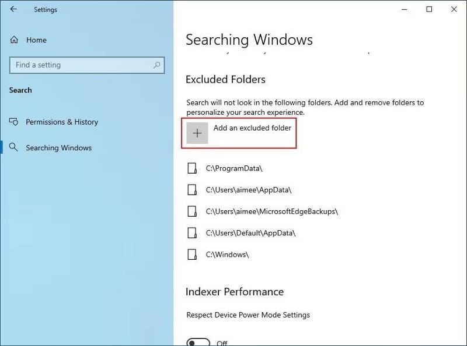The image size is (467, 346).
Task: Click folder icon beside MicrosoftEdgeBackups path
Action: click(192, 211)
